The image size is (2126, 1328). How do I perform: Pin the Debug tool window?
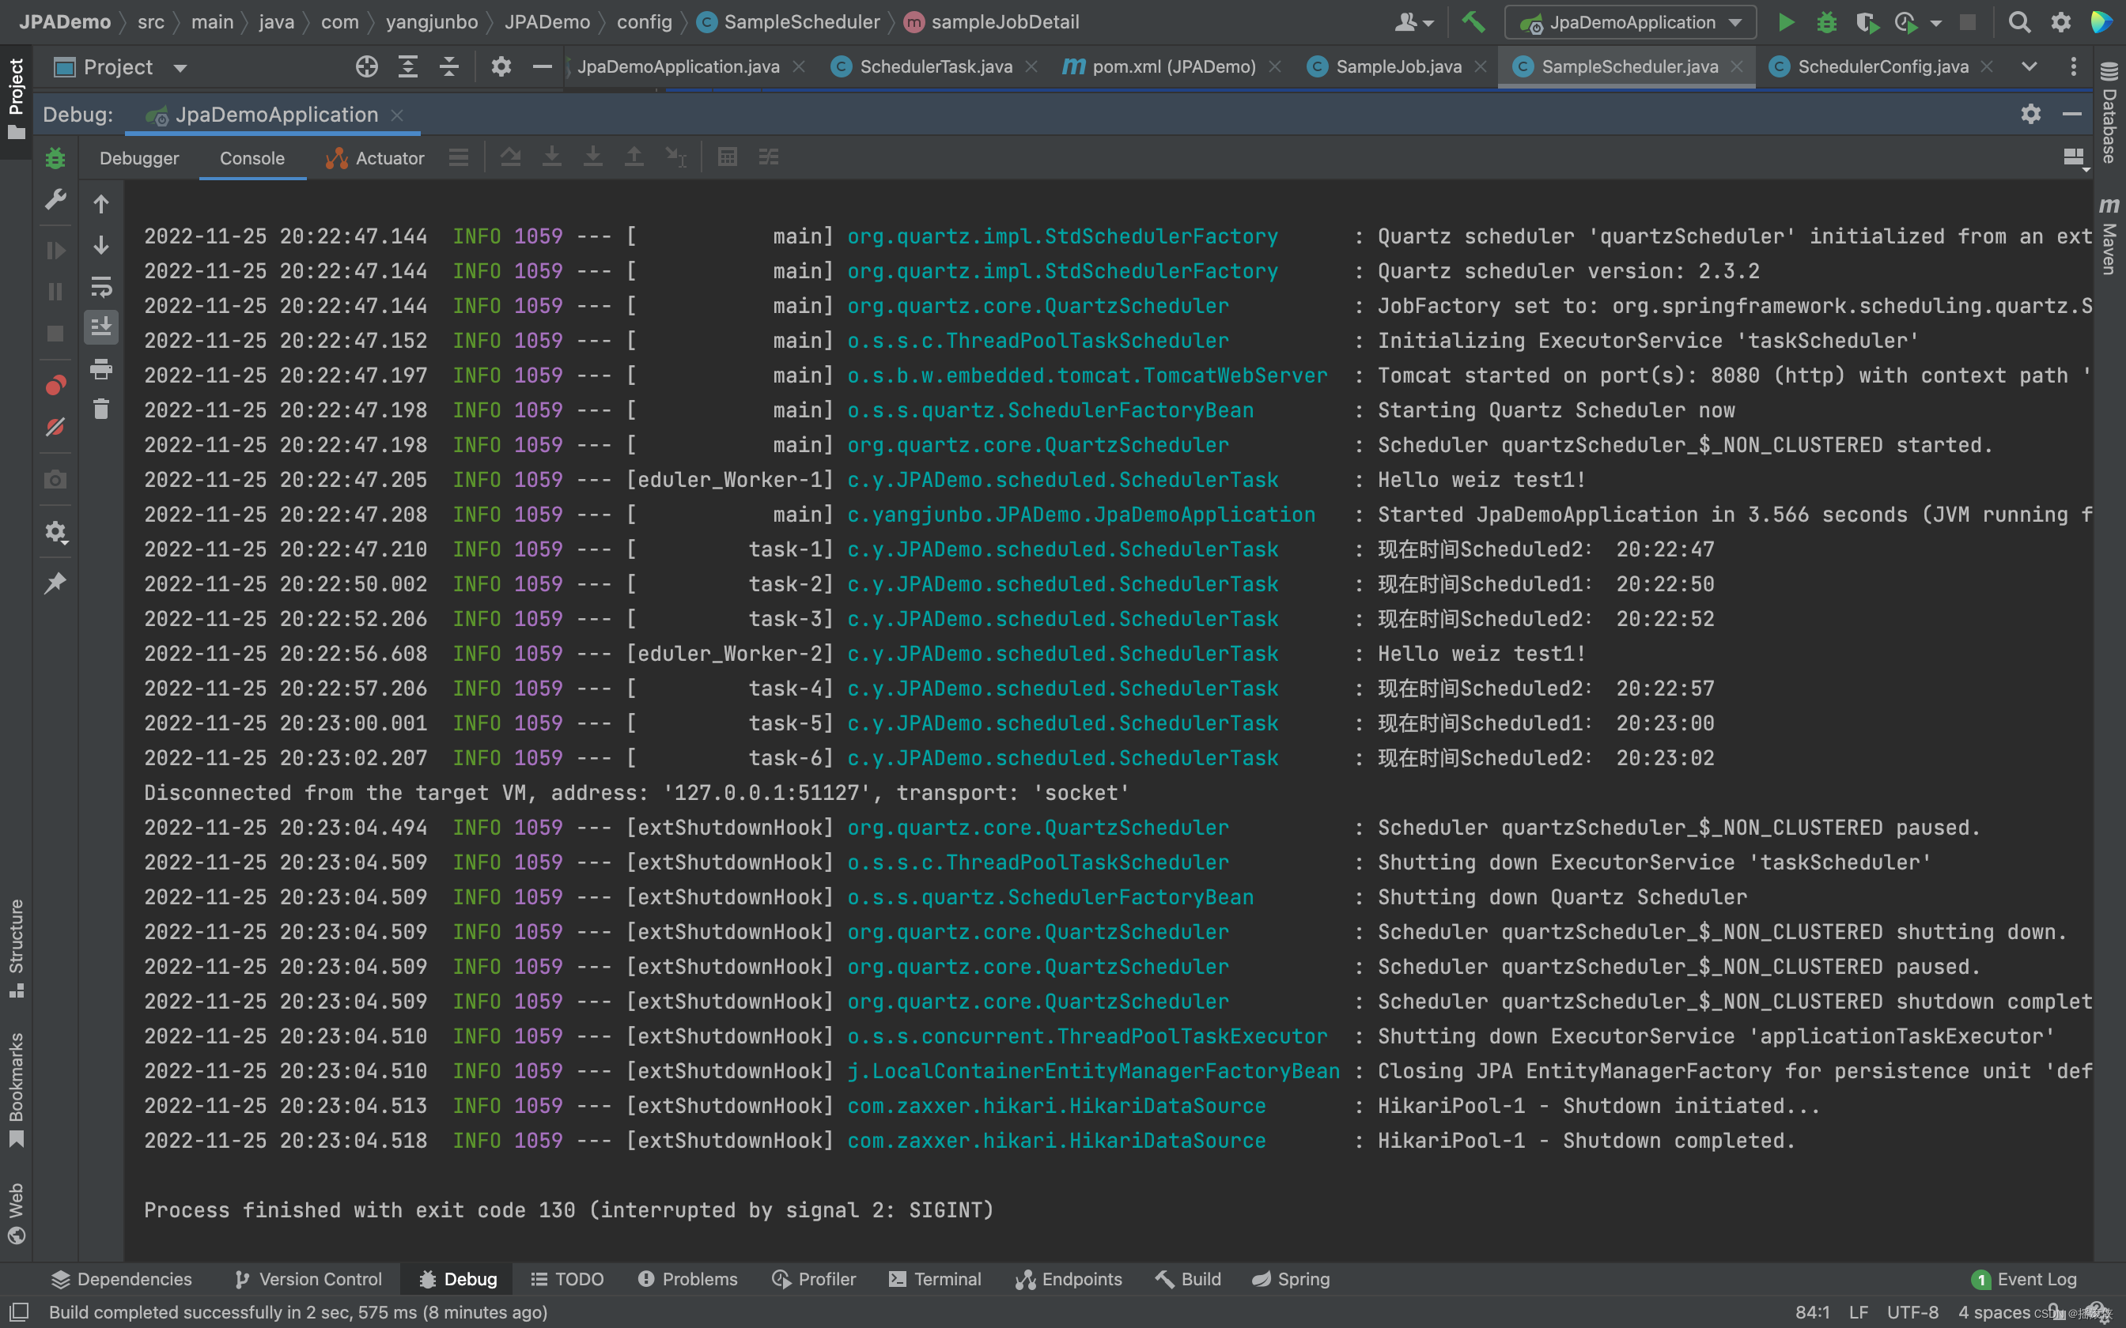(55, 583)
